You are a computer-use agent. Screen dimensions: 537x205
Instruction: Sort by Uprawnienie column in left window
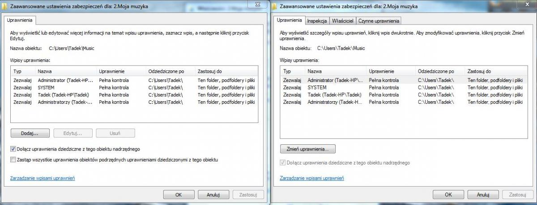(121, 71)
